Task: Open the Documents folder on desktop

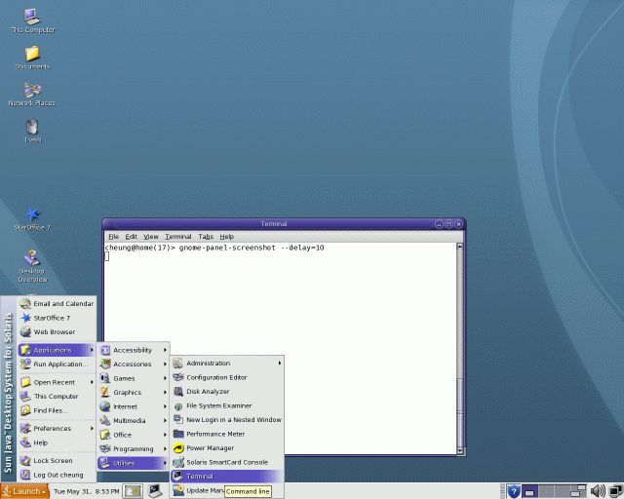Action: point(32,58)
